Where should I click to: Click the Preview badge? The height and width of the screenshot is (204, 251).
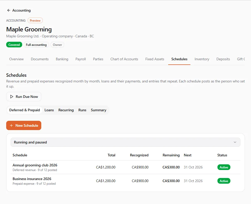click(35, 20)
